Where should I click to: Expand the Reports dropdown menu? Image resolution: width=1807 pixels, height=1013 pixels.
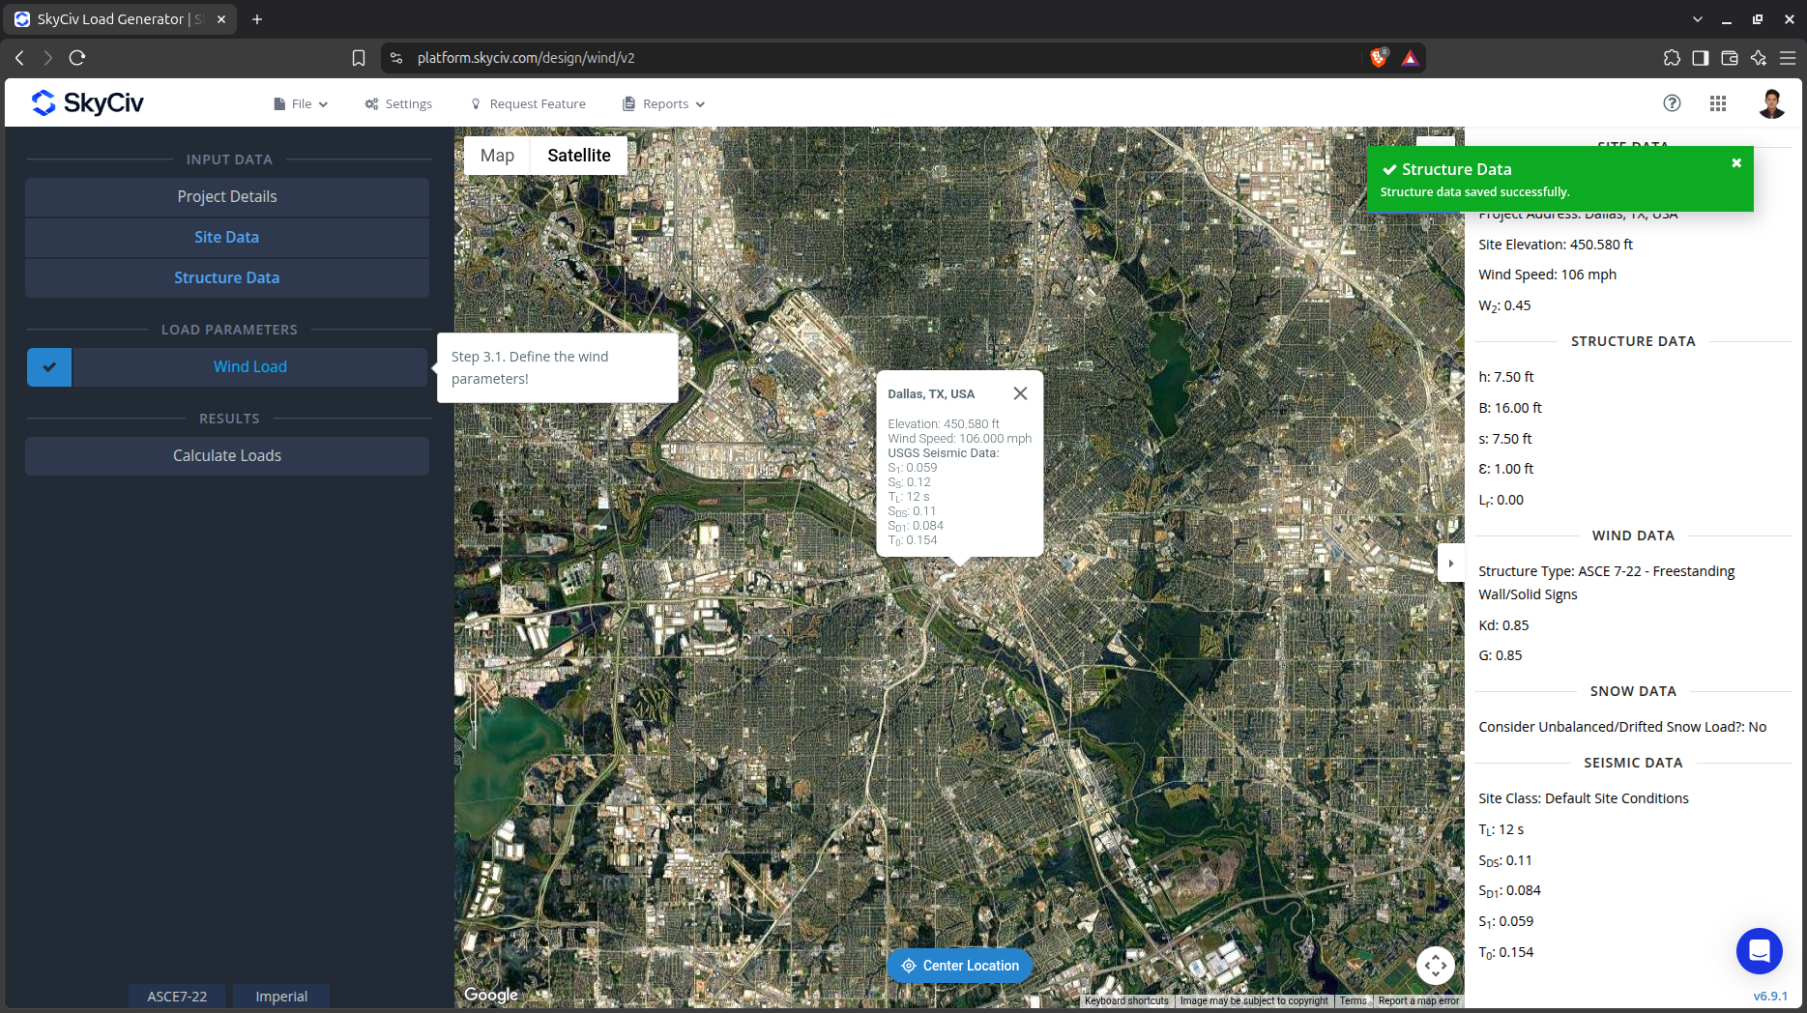pos(664,104)
